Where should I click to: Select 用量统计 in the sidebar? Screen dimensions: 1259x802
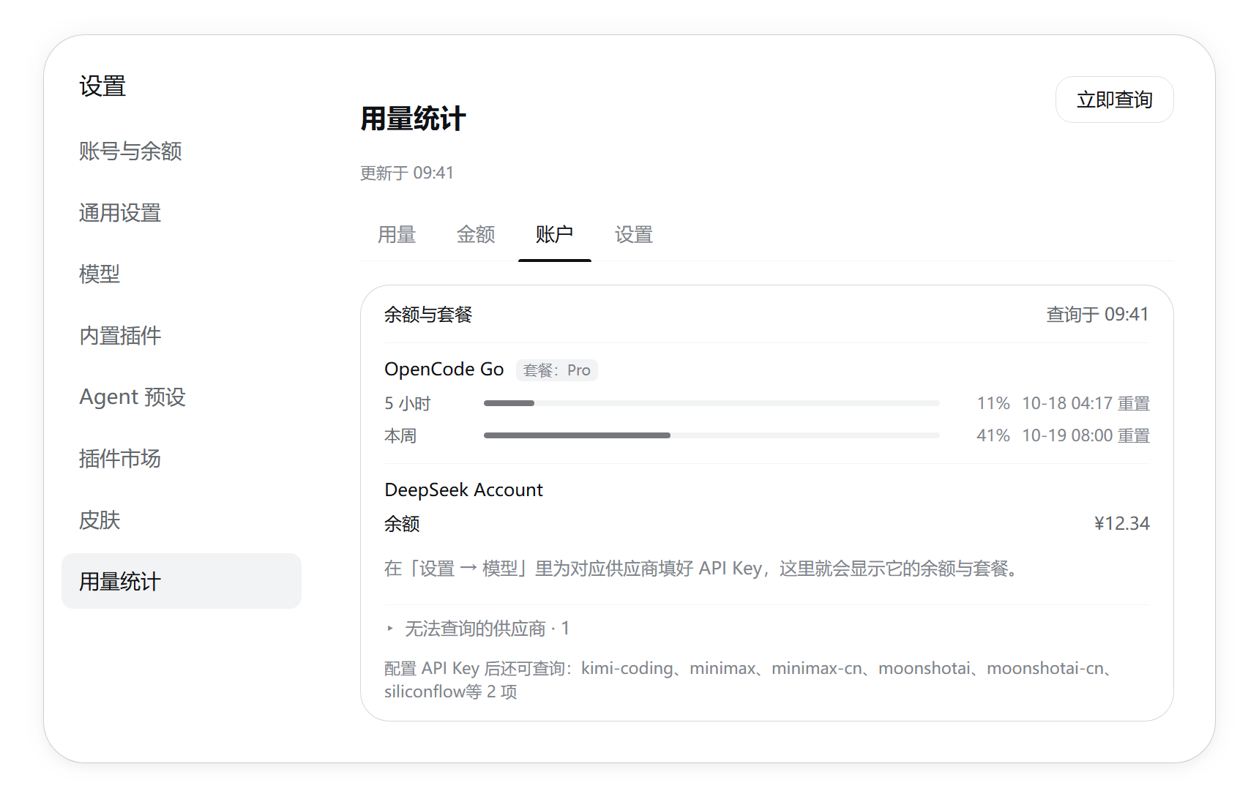click(x=182, y=581)
